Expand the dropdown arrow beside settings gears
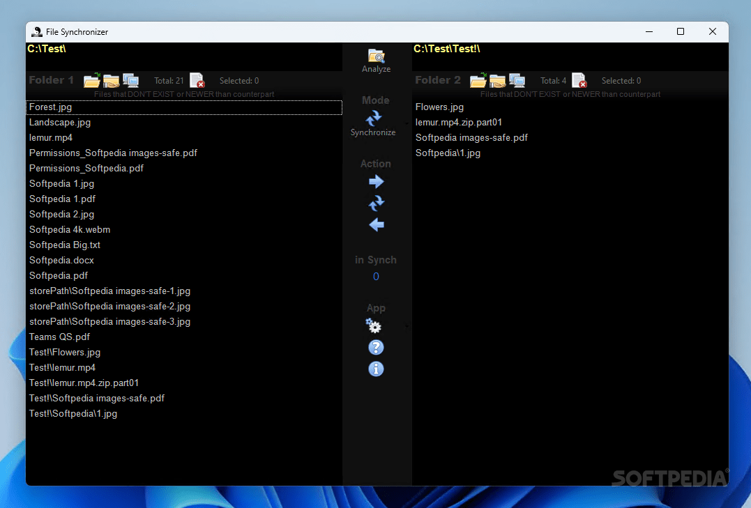 [x=407, y=327]
